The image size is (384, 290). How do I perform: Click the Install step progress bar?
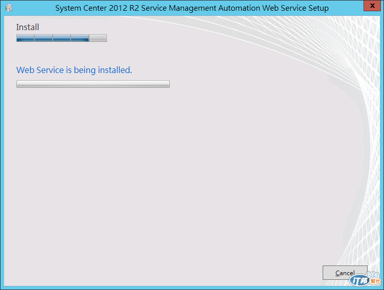click(61, 38)
